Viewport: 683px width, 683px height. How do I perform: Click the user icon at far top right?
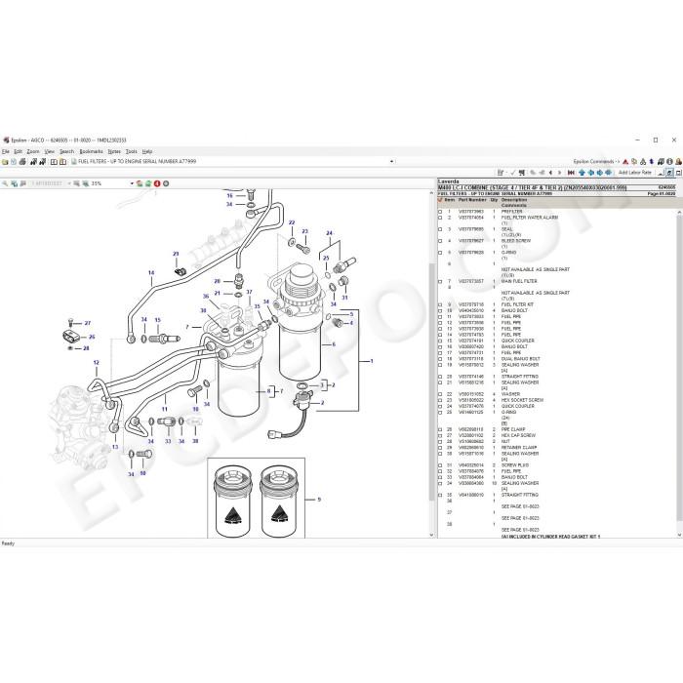pyautogui.click(x=679, y=162)
